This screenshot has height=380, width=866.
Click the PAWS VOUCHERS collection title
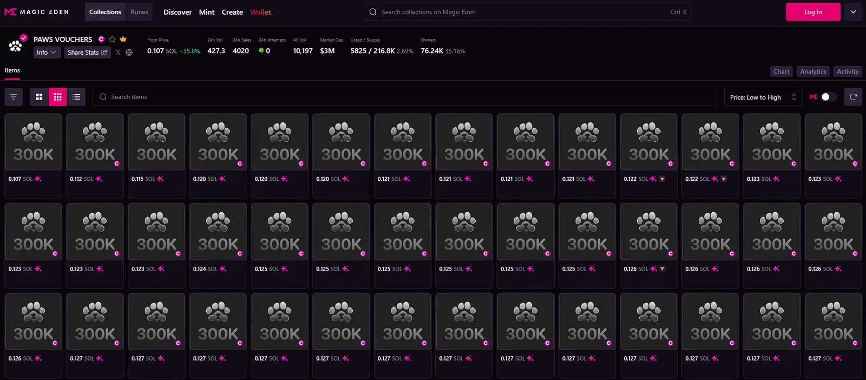tap(63, 40)
